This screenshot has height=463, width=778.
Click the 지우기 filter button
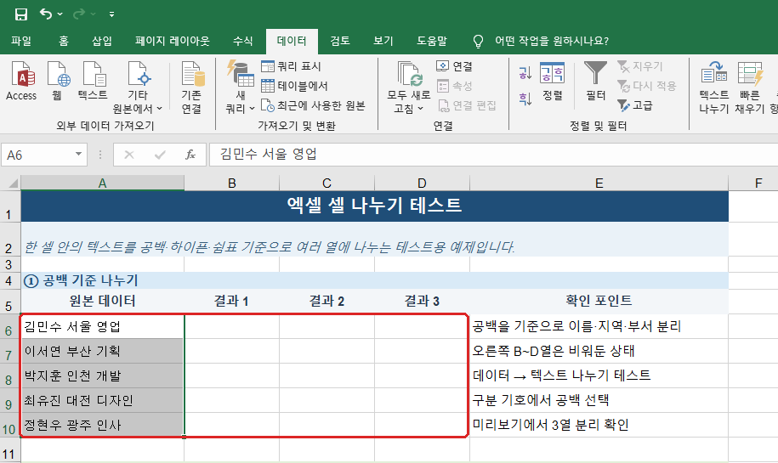640,66
